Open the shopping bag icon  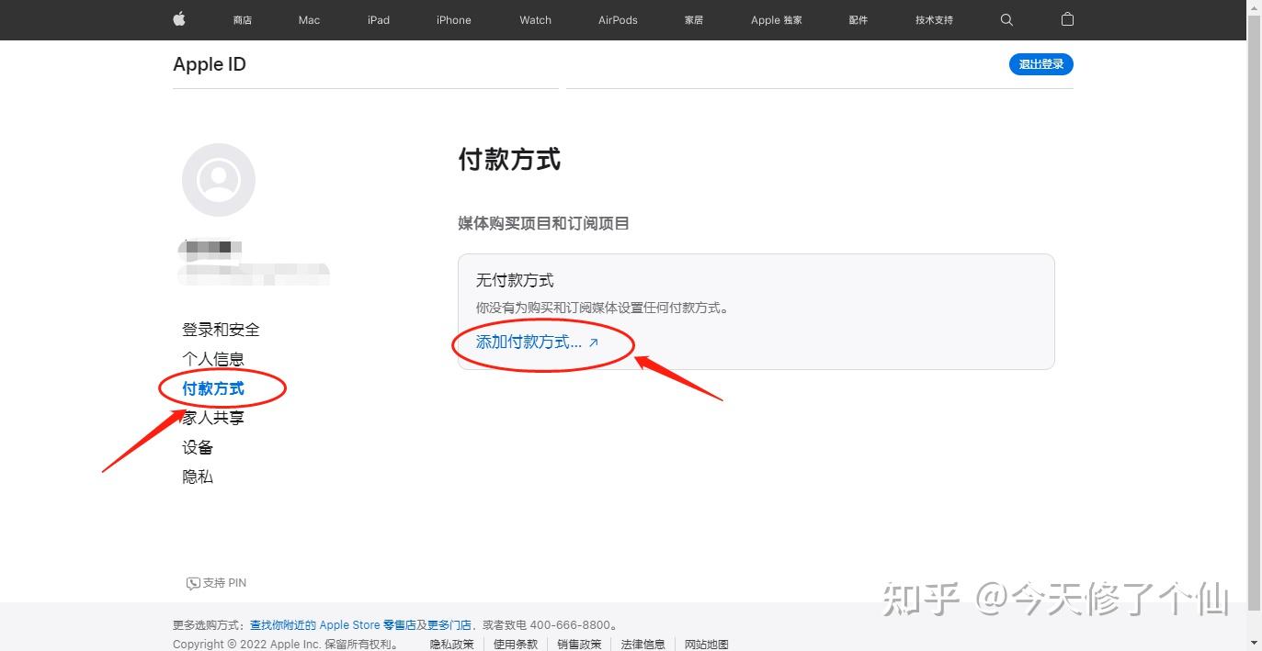[x=1067, y=19]
